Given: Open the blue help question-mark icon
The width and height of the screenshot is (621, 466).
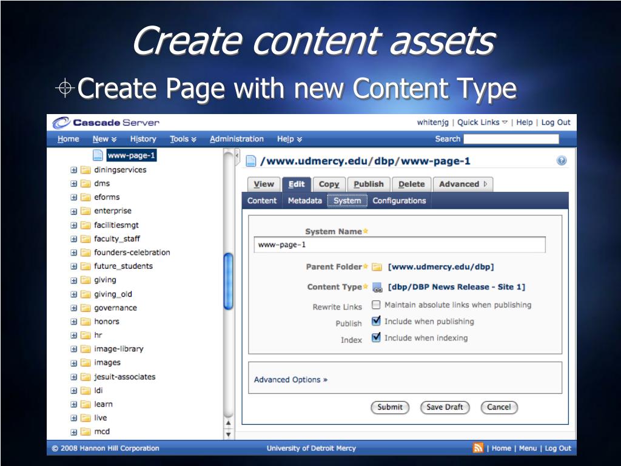Looking at the screenshot, I should point(561,160).
